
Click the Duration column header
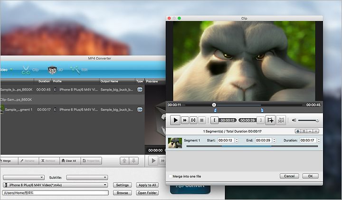pyautogui.click(x=44, y=81)
